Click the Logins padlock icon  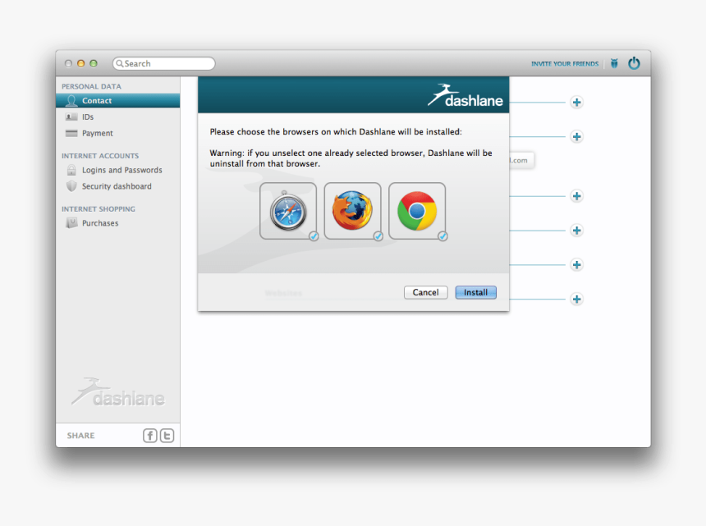click(71, 170)
